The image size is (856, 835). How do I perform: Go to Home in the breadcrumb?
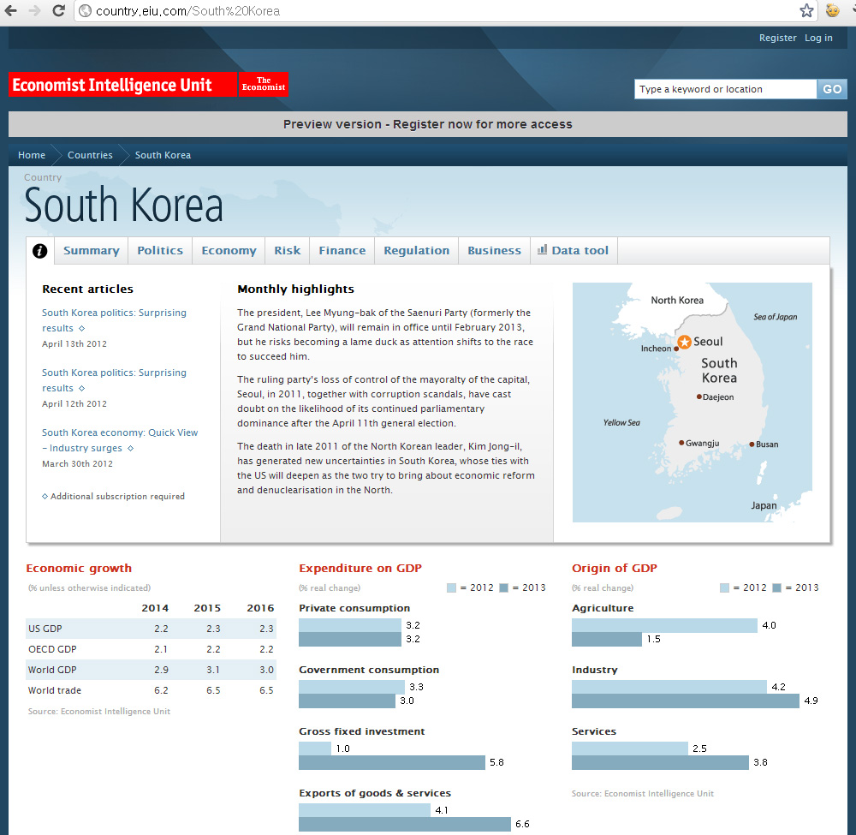32,155
